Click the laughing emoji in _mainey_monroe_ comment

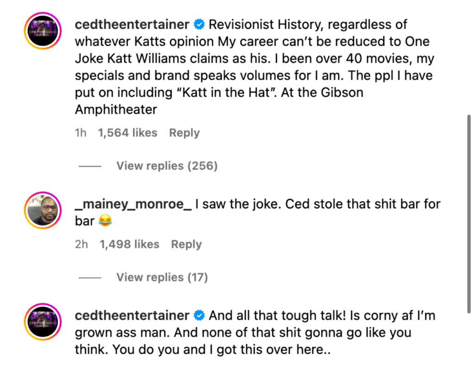105,221
